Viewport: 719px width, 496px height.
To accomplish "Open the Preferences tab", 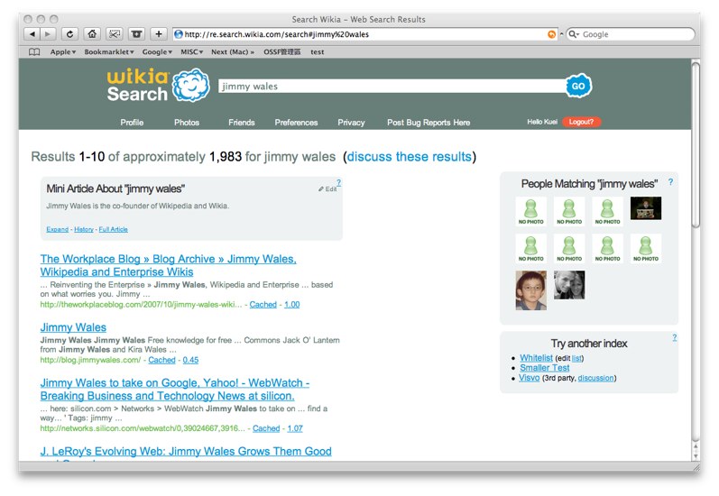I will click(296, 123).
